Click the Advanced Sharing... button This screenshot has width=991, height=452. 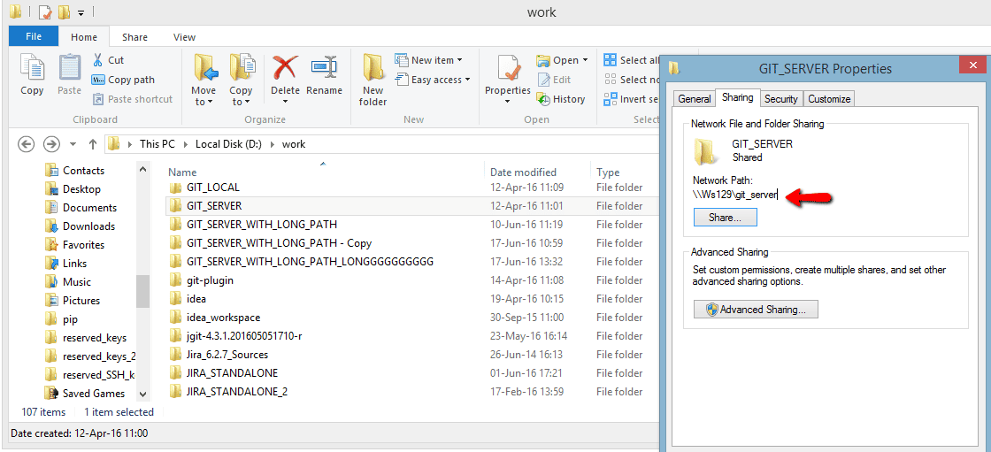tap(756, 310)
